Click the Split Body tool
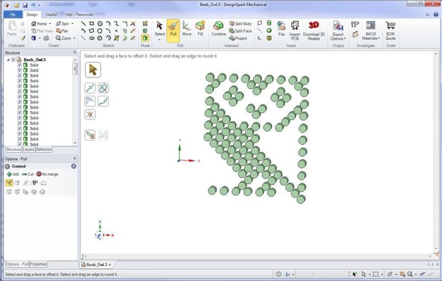 (240, 23)
